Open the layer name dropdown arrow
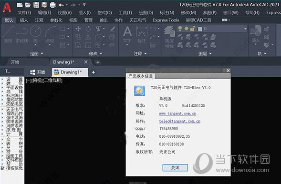 (x=245, y=29)
